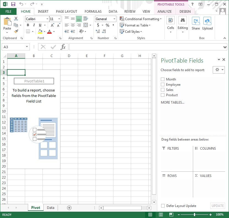Click the Orientation text angle icon
The image size is (229, 218).
point(81,31)
